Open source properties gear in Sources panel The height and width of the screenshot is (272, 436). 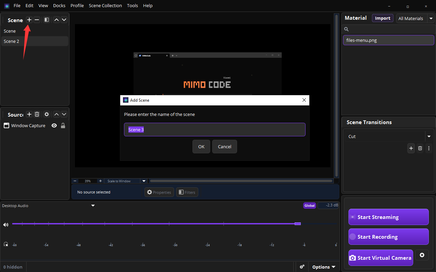(x=47, y=115)
